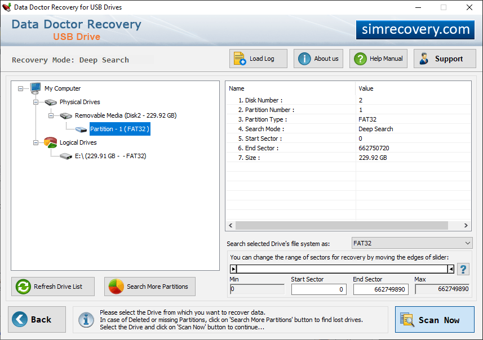Click the Support button
483x340 pixels.
tap(445, 59)
